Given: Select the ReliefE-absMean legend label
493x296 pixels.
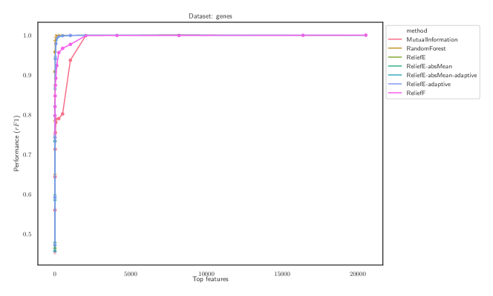Looking at the screenshot, I should point(429,66).
